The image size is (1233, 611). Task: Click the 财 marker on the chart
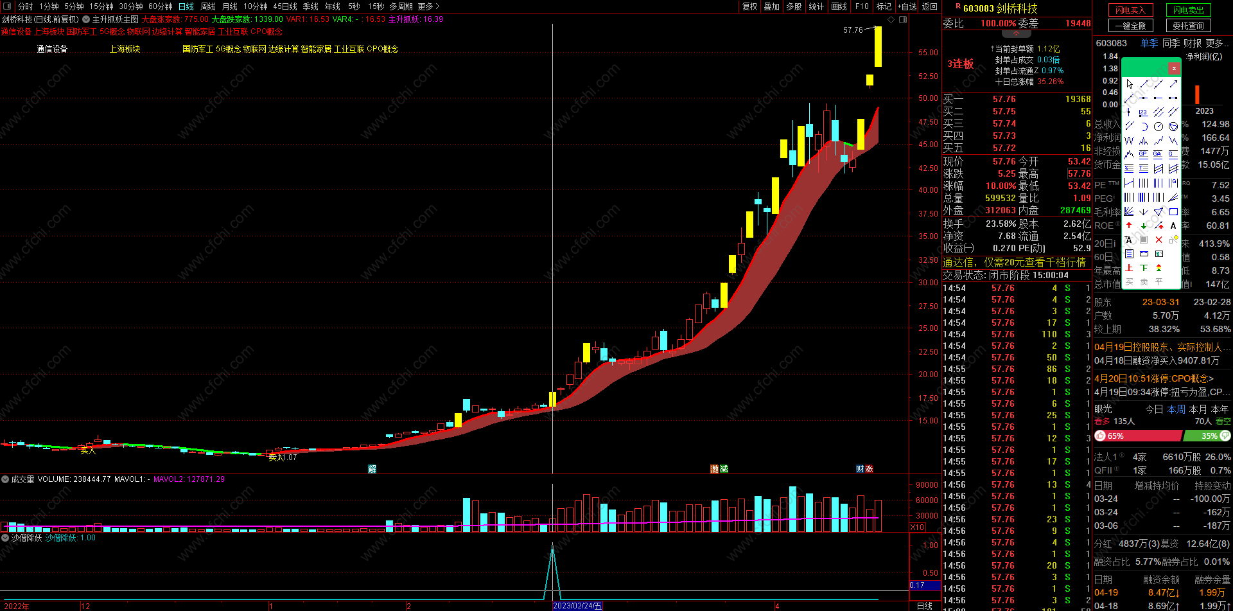point(860,469)
